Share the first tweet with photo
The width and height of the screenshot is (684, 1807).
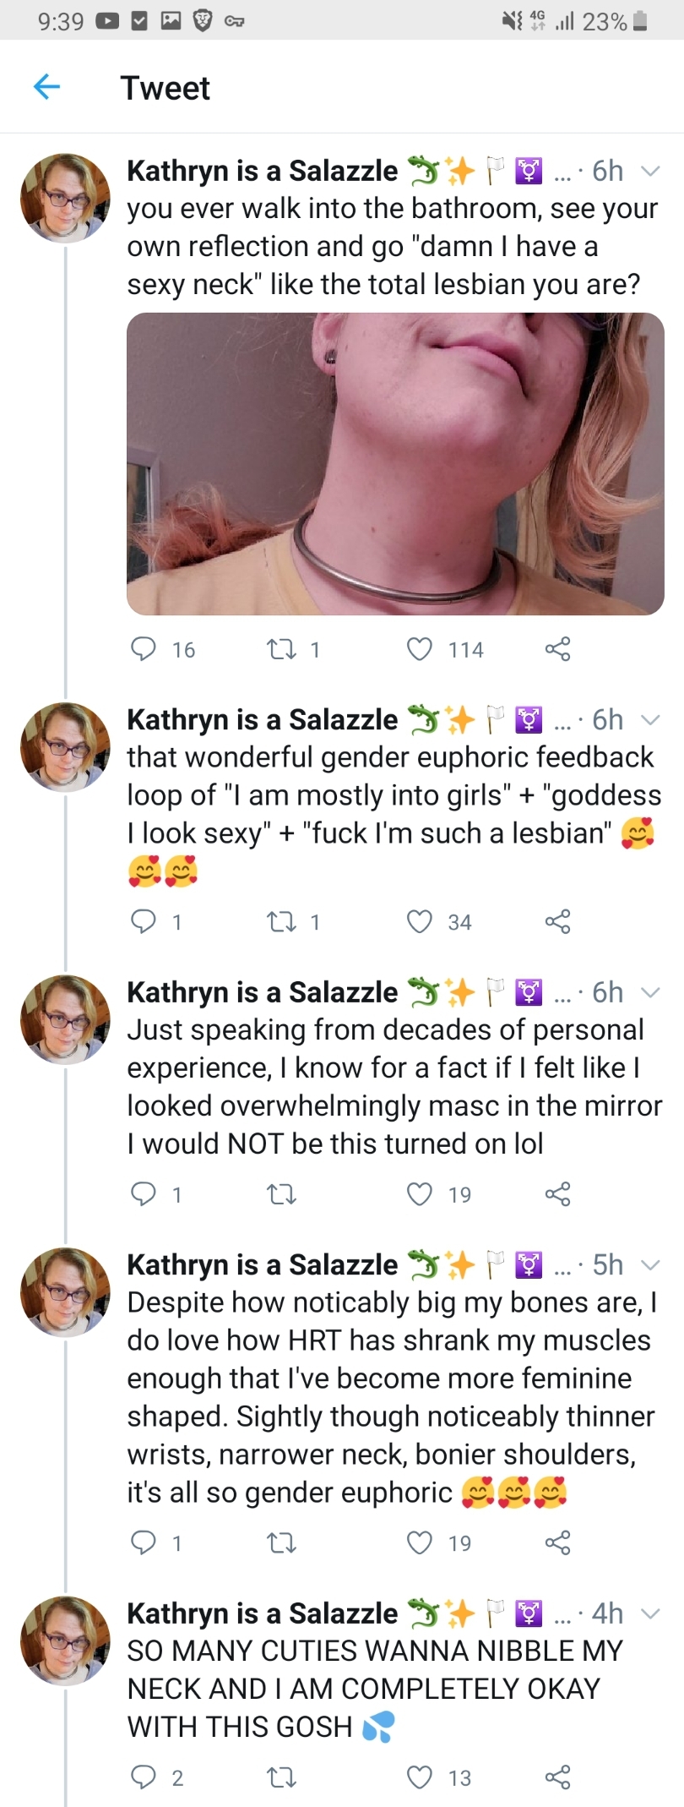tap(557, 649)
